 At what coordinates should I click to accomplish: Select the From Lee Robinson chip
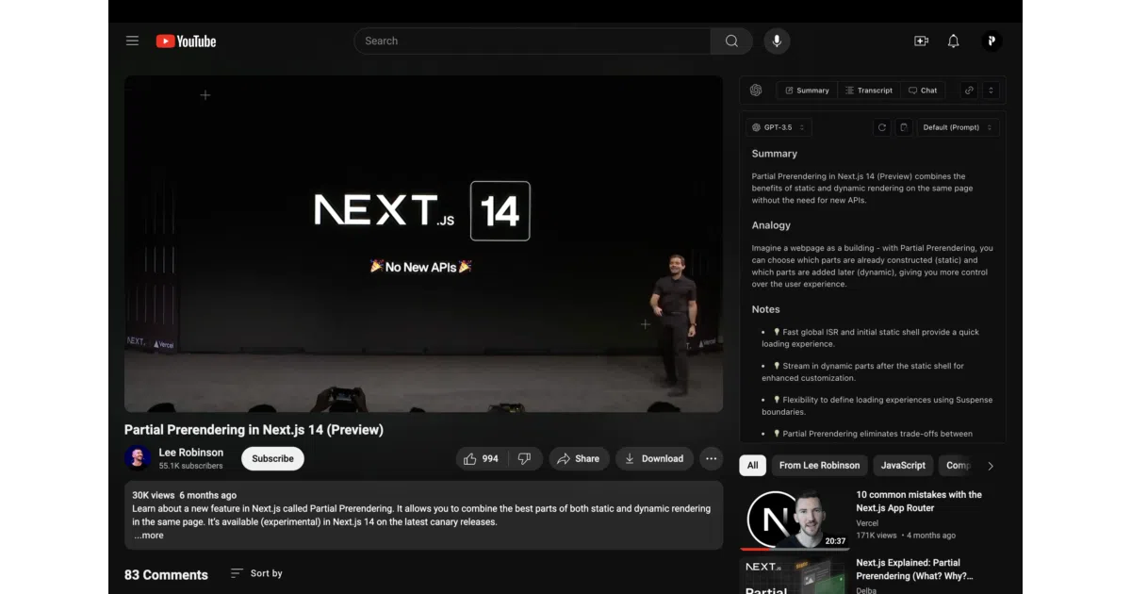tap(819, 465)
